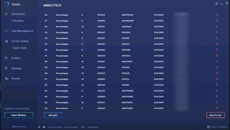Click the people icon beside Profiles
This screenshot has height=130, width=230.
6,58
